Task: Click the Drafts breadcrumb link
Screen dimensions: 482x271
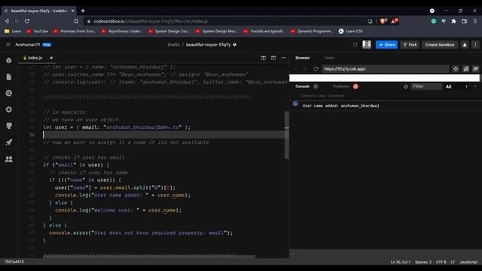Action: [173, 44]
